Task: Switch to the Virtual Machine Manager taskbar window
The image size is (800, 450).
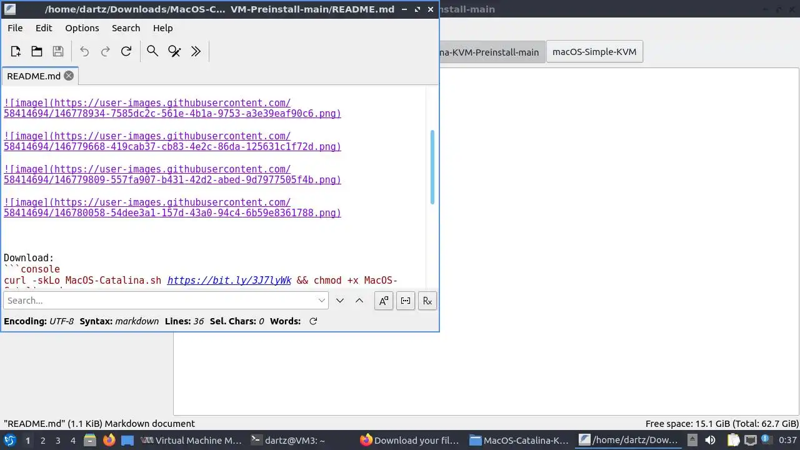Action: coord(191,441)
